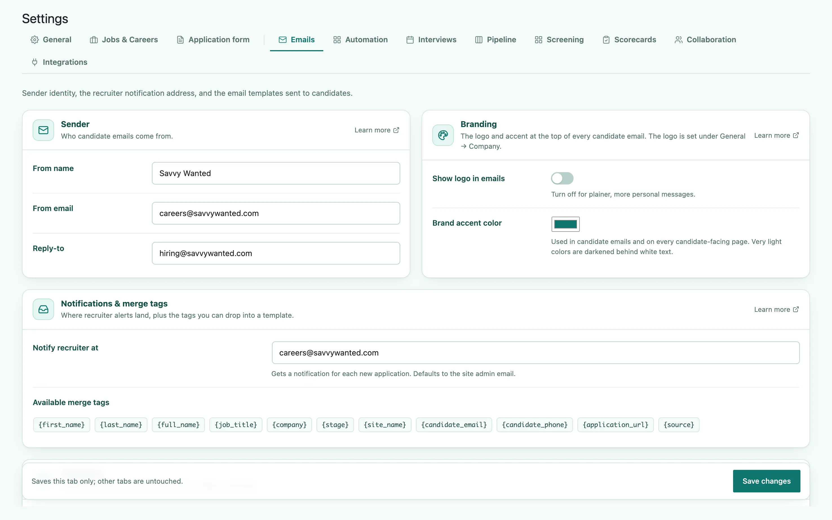Viewport: 832px width, 520px height.
Task: Click the calendar icon beside Interviews
Action: coord(410,40)
